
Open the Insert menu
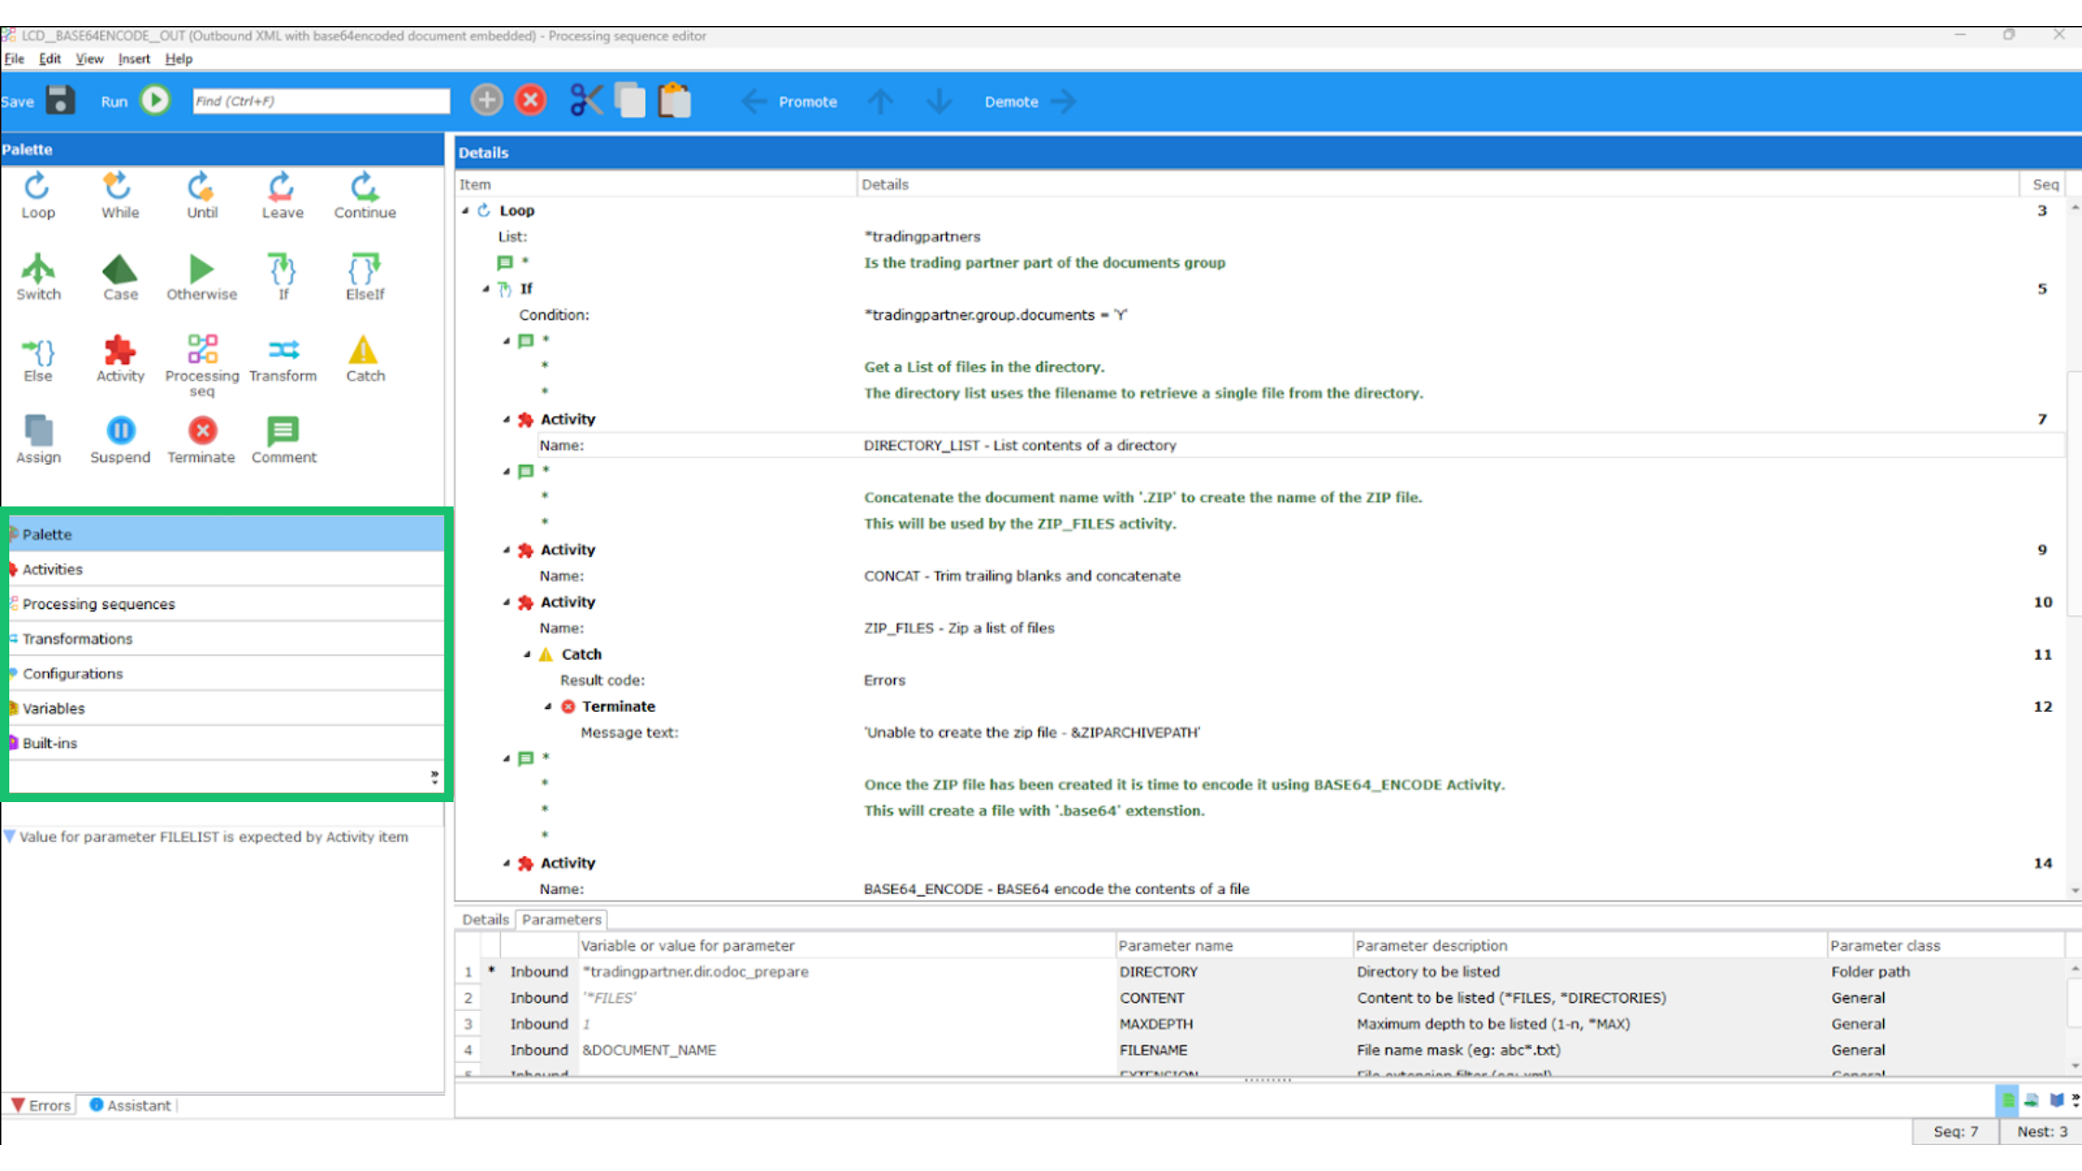pos(134,59)
